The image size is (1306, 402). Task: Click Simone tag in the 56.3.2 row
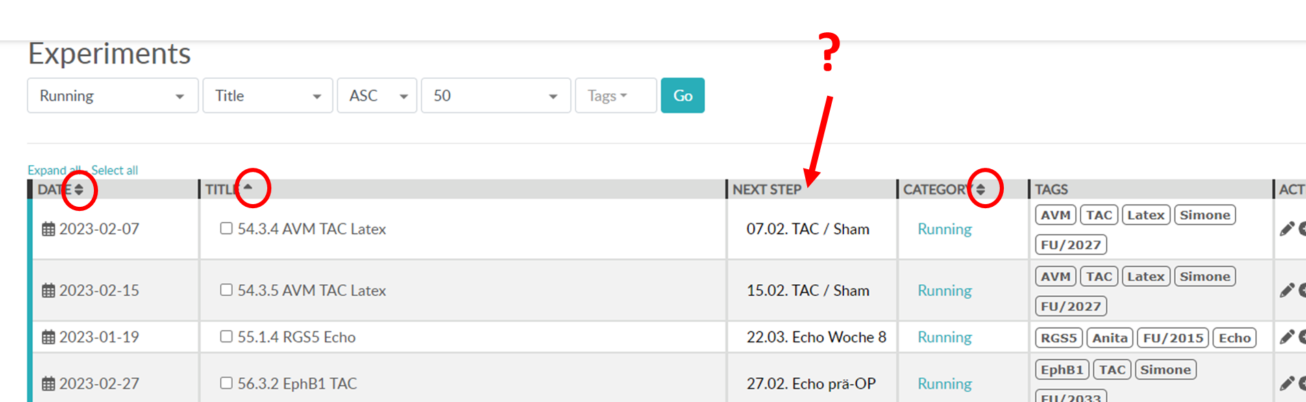tap(1166, 370)
